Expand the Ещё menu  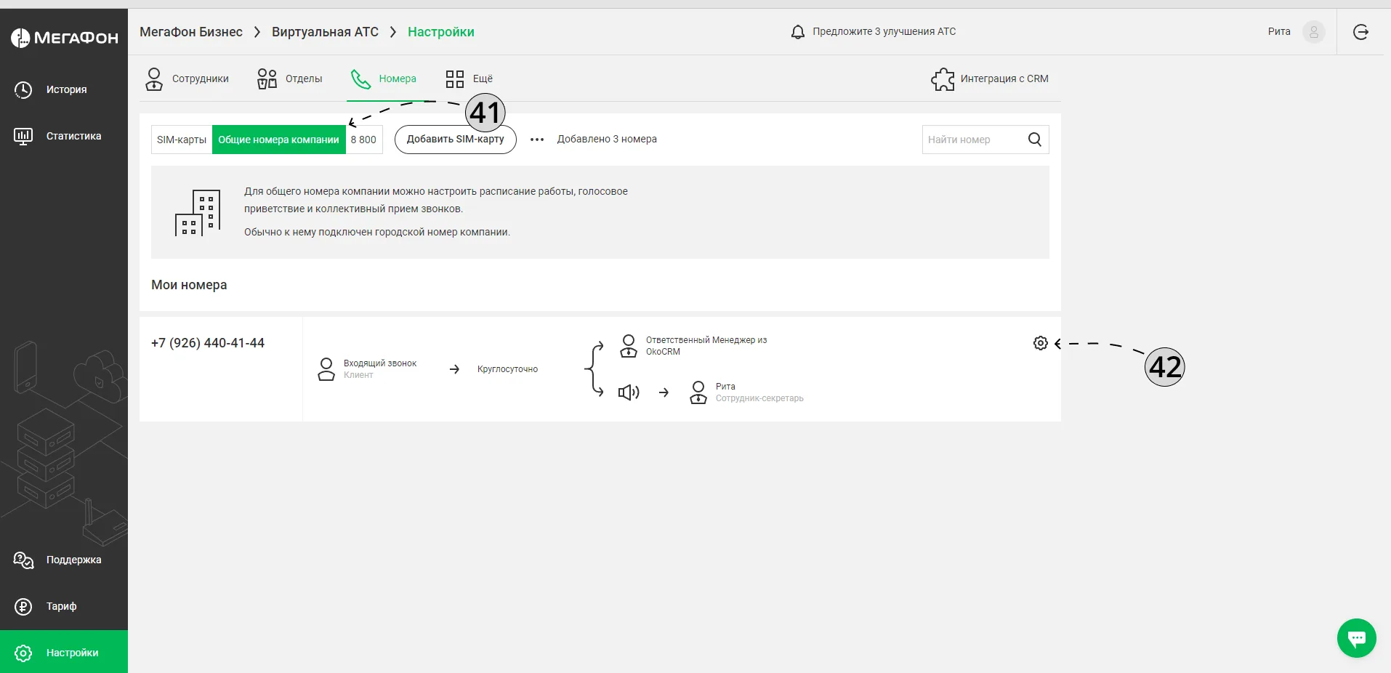point(469,78)
